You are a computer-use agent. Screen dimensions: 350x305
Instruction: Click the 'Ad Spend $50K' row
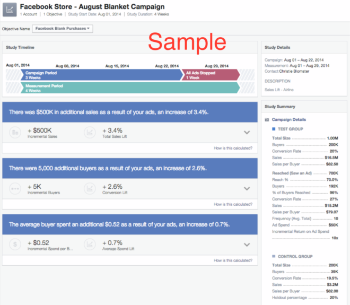(305, 225)
